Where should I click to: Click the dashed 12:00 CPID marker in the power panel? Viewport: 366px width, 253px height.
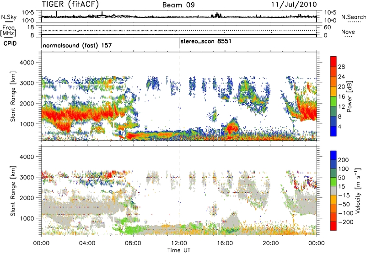[x=179, y=96]
